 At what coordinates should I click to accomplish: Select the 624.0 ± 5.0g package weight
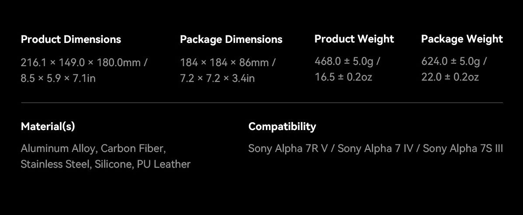pyautogui.click(x=451, y=61)
